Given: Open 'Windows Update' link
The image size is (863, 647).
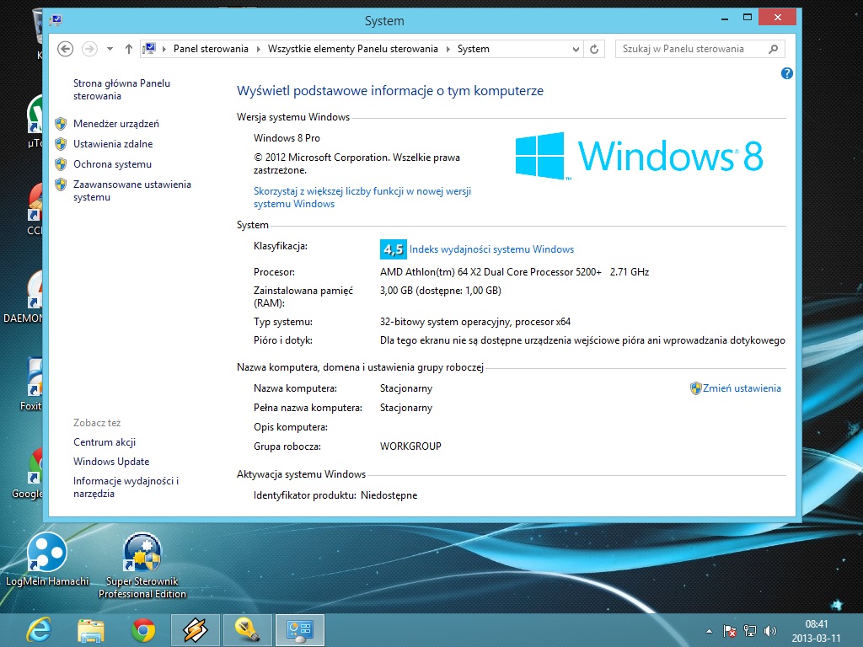Looking at the screenshot, I should tap(111, 462).
